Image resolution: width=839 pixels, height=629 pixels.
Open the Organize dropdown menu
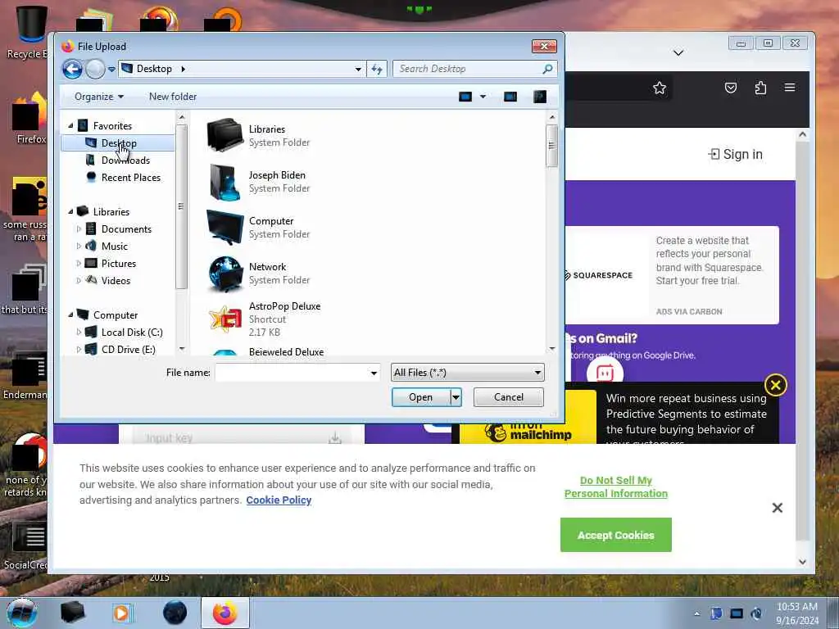(99, 97)
